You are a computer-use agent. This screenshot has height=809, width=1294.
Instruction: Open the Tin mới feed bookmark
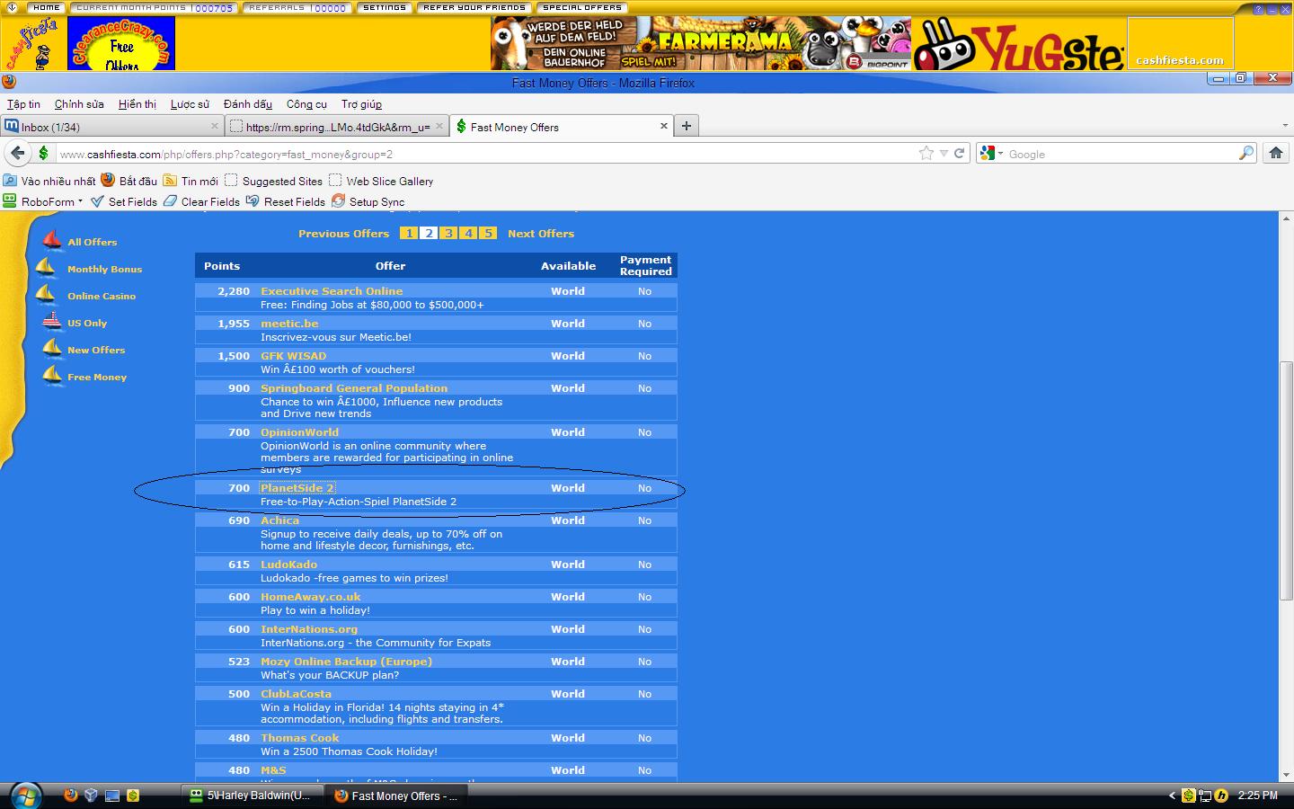(191, 181)
